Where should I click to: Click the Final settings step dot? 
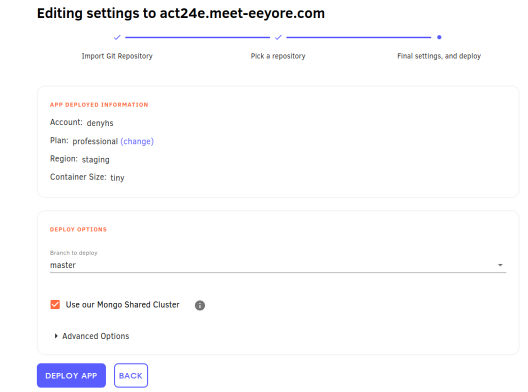[439, 38]
